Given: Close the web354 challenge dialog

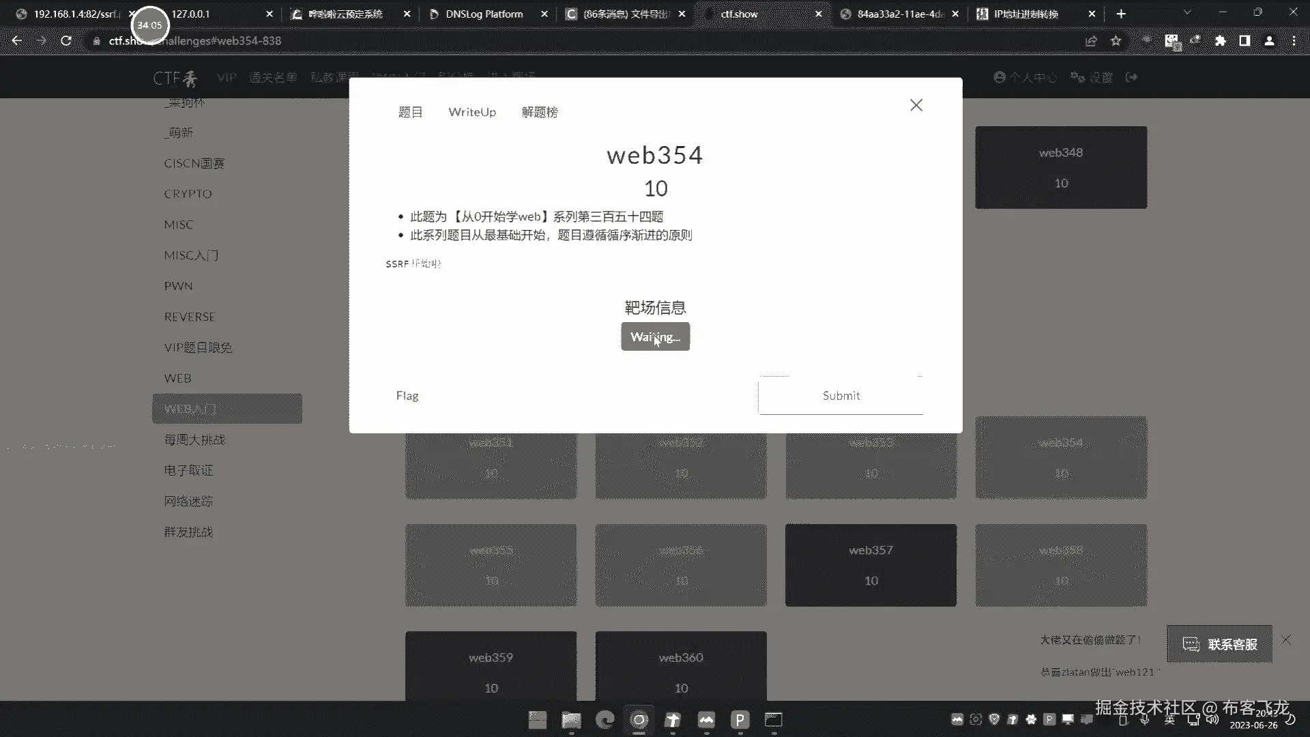Looking at the screenshot, I should tap(916, 105).
